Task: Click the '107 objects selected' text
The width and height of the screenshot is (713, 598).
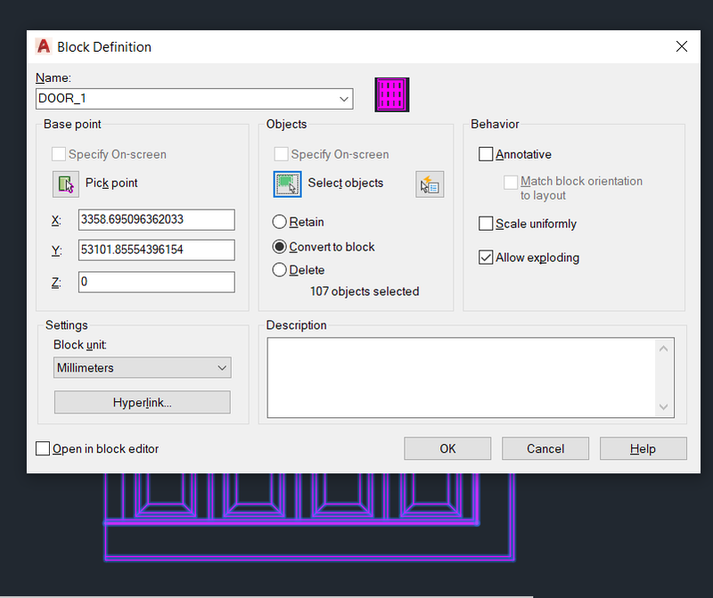Action: tap(365, 291)
